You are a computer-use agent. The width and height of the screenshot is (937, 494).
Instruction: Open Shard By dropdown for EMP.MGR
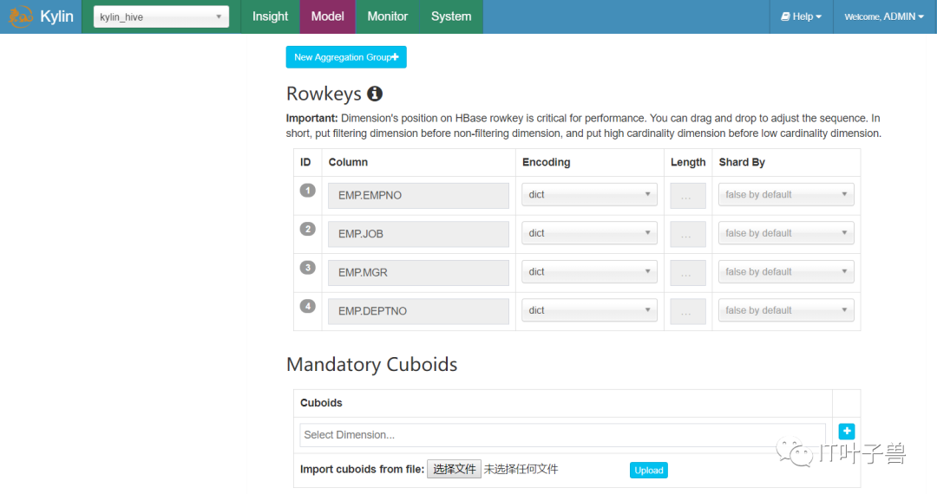click(786, 272)
